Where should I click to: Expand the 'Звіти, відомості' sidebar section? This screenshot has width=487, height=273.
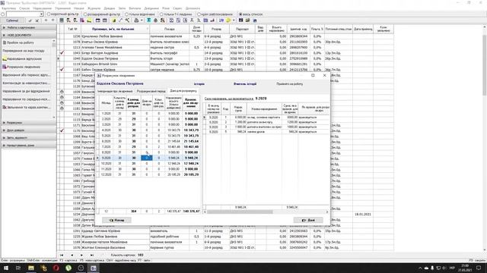(29, 138)
